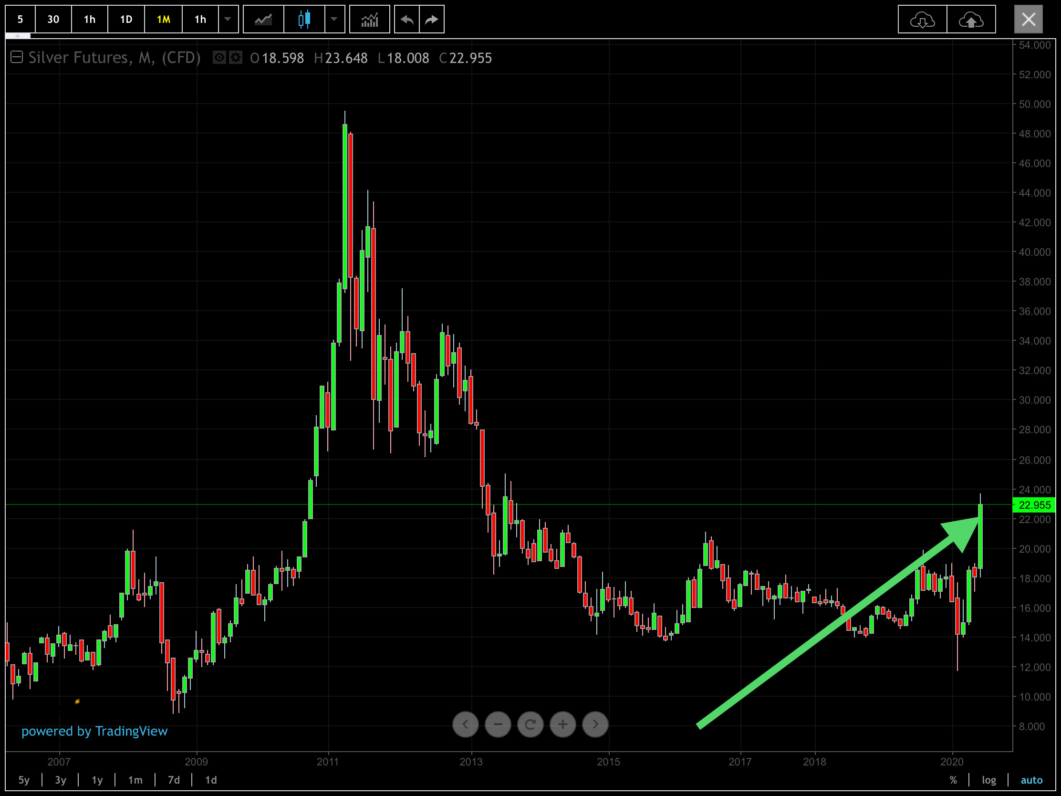Collapse the Silver Futures legend box
The height and width of the screenshot is (796, 1061).
[x=17, y=58]
